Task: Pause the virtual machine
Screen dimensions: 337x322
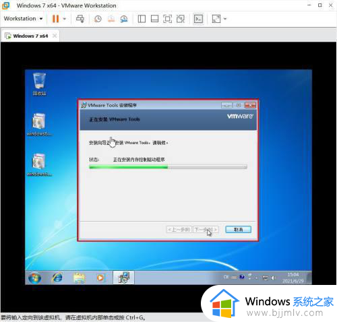Action: [55, 19]
